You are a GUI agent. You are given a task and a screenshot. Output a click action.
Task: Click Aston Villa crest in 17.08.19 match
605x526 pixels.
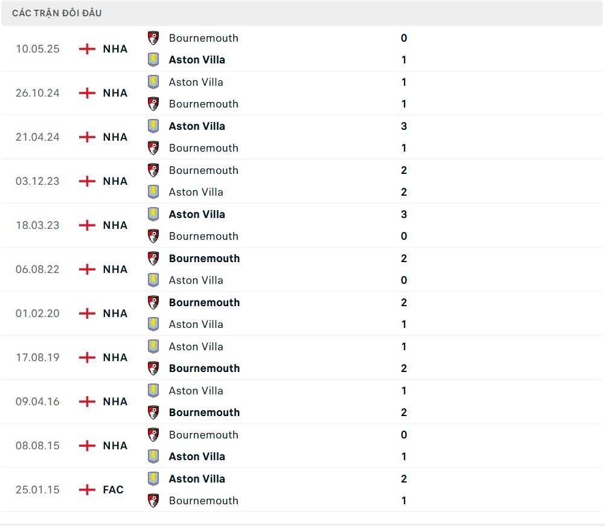click(x=153, y=347)
